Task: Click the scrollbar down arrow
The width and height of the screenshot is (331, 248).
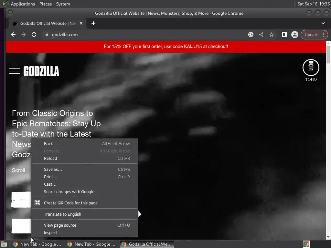Action: [328, 237]
